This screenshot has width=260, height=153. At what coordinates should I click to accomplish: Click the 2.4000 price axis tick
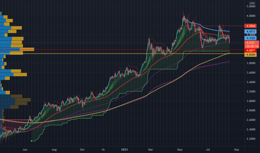[x=251, y=129]
